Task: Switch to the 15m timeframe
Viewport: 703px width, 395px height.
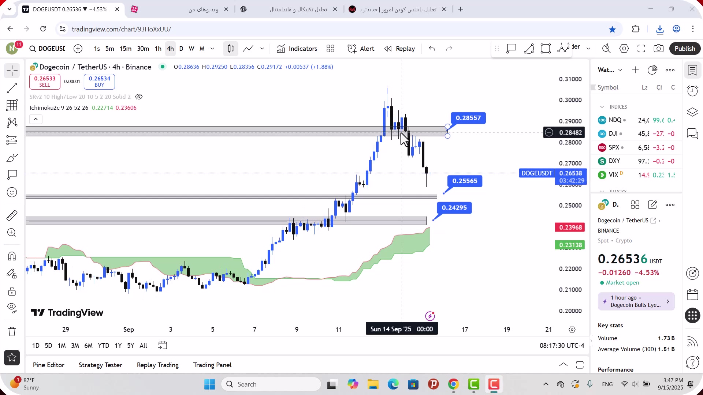Action: pyautogui.click(x=126, y=49)
